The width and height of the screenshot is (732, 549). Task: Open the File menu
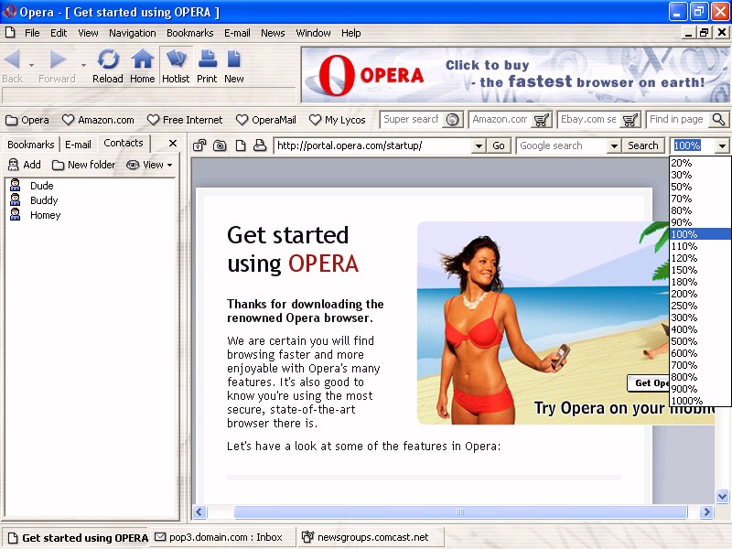tap(32, 33)
